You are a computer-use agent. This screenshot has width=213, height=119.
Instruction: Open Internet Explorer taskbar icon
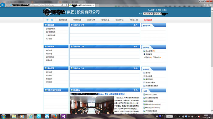tap(30, 116)
